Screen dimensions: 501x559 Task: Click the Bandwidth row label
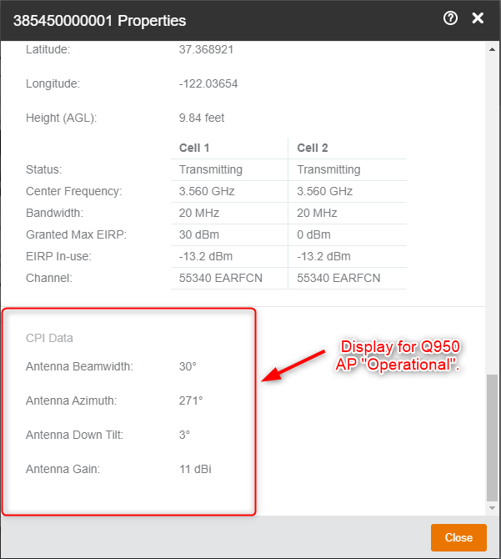point(54,213)
